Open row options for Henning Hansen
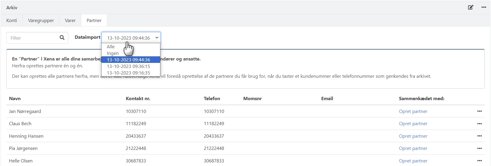Viewport: 491px width, 166px height. 479,136
